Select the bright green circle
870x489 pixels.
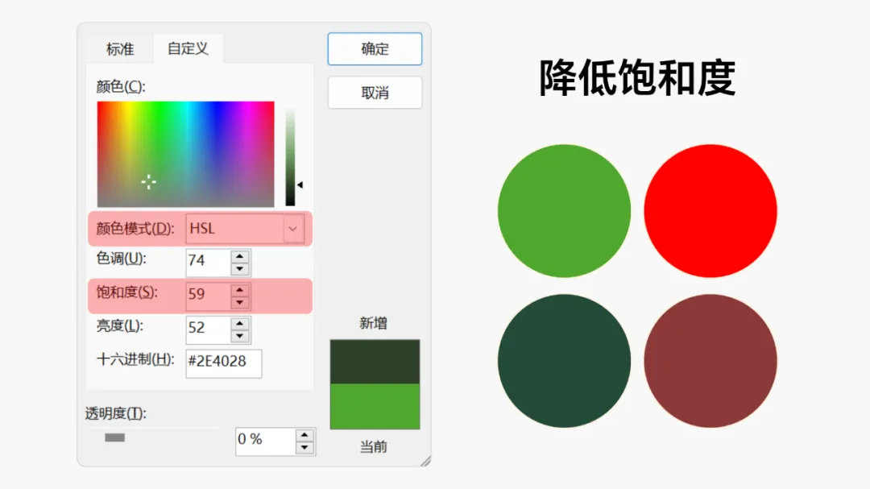pyautogui.click(x=564, y=211)
